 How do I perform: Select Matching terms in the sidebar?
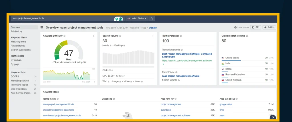[x=18, y=42]
